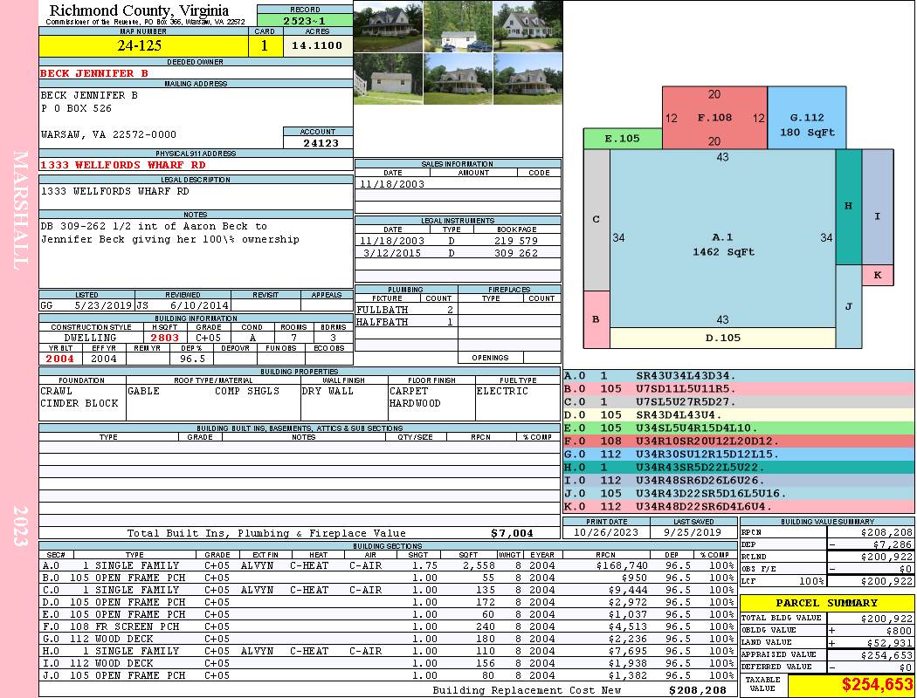Viewport: 917px width, 698px height.
Task: Click print date 10/26/2023
Action: pos(606,532)
